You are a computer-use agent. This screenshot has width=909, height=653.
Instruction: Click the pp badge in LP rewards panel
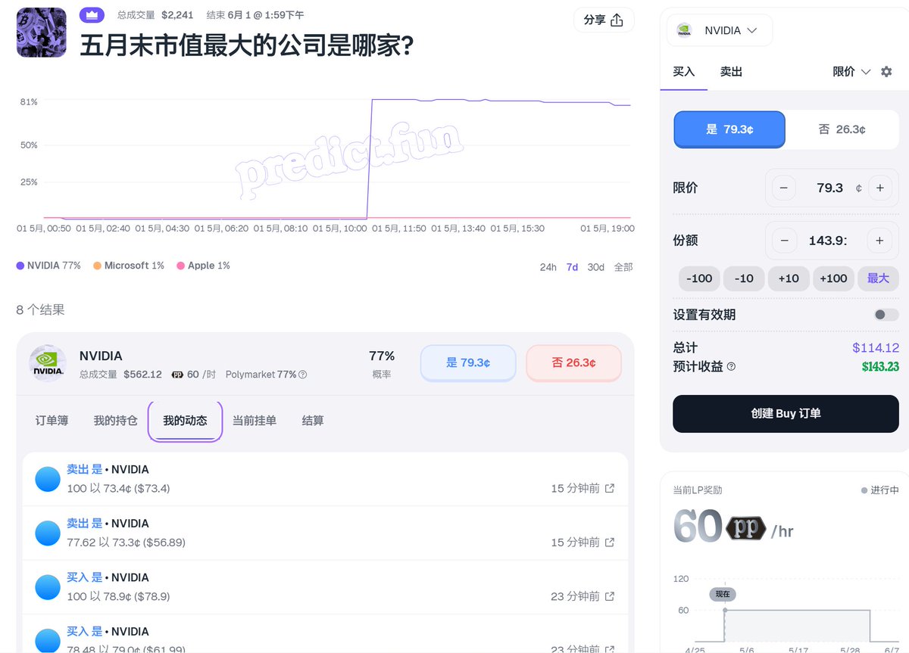[x=746, y=528]
